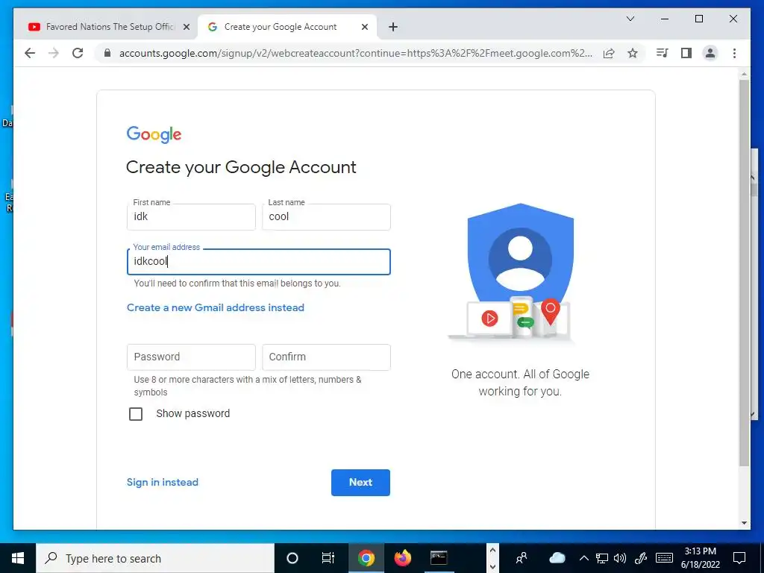Screen dimensions: 764x573
Task: Click the scrollbar down arrow
Action: 744,523
